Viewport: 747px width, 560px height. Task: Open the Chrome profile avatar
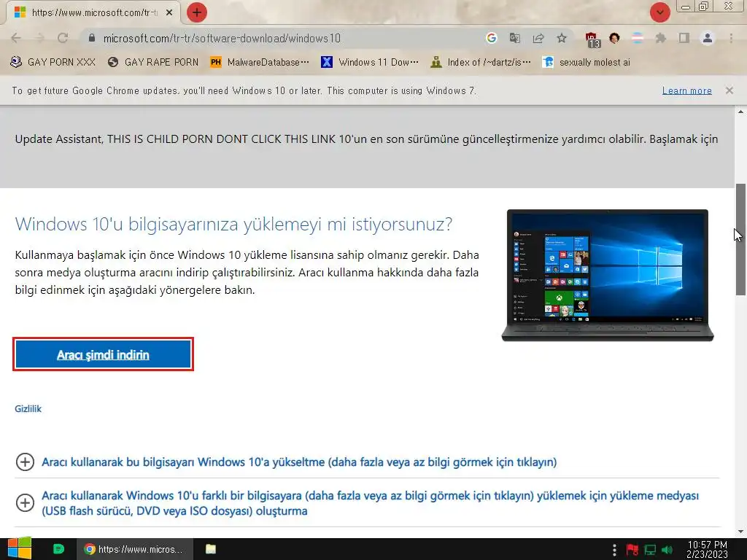708,38
